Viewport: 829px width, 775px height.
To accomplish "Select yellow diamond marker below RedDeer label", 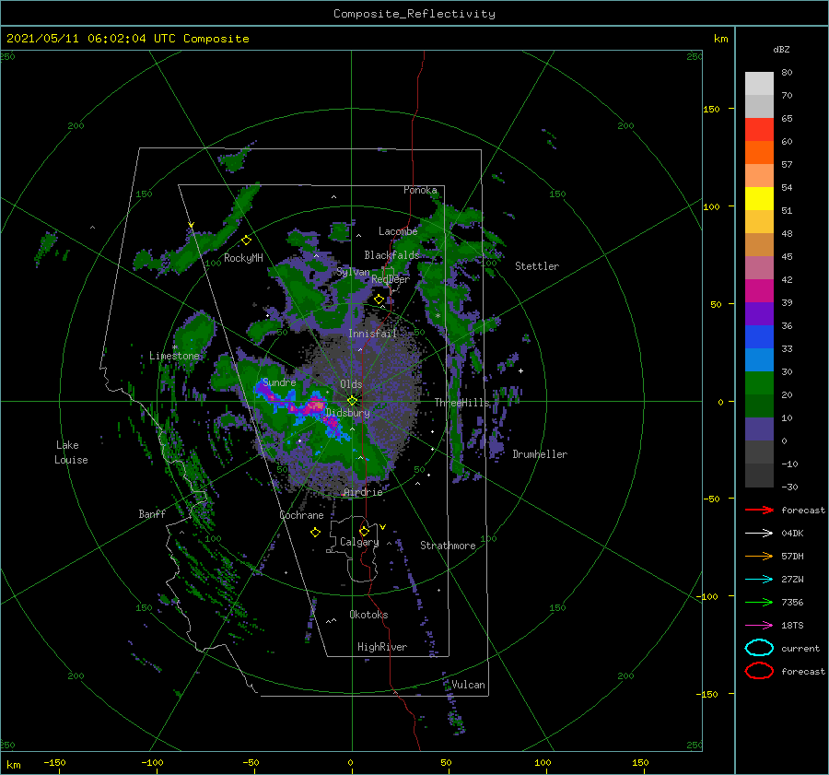I will [x=379, y=299].
